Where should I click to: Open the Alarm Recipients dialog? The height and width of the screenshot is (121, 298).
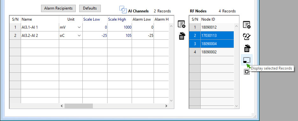[58, 8]
